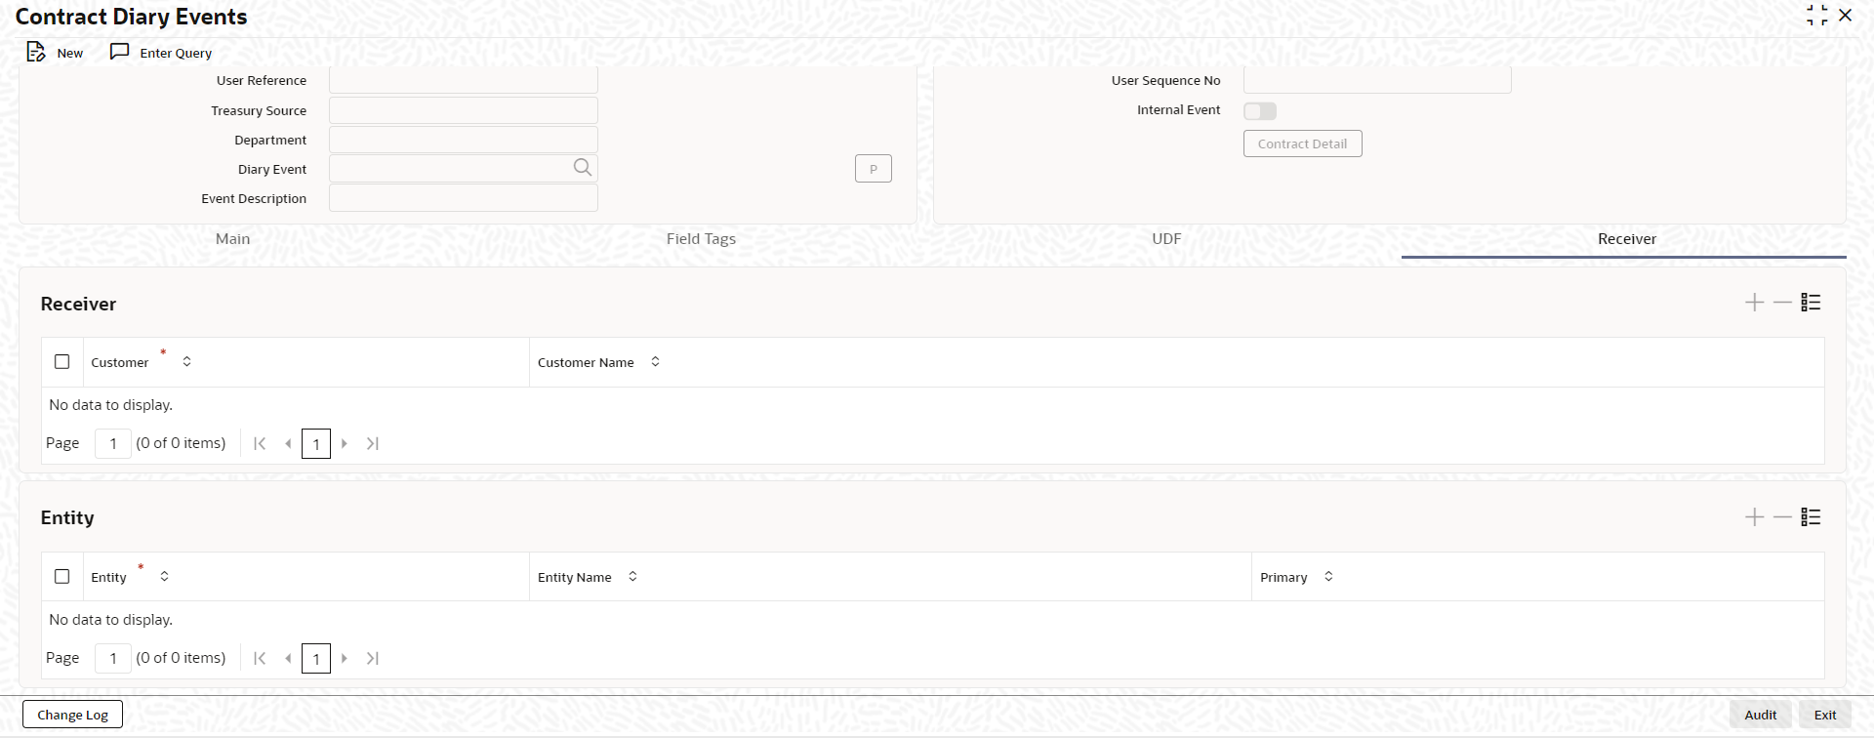Go to last page in Receiver table
1874x738 pixels.
point(373,443)
